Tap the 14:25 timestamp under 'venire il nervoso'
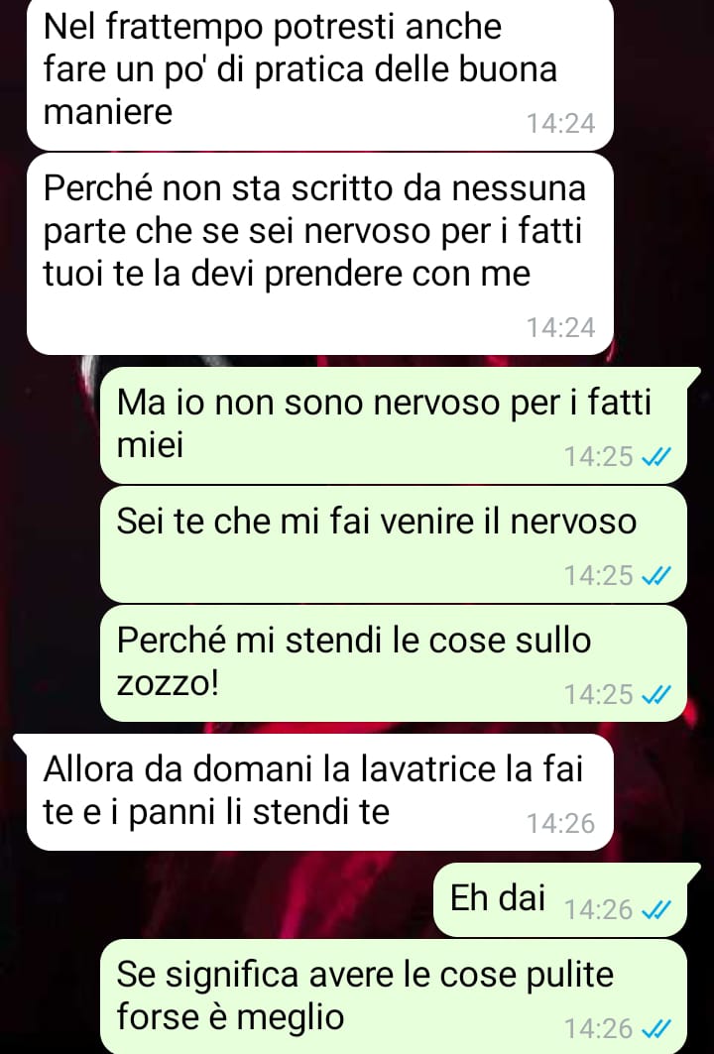This screenshot has height=1054, width=714. (x=598, y=576)
